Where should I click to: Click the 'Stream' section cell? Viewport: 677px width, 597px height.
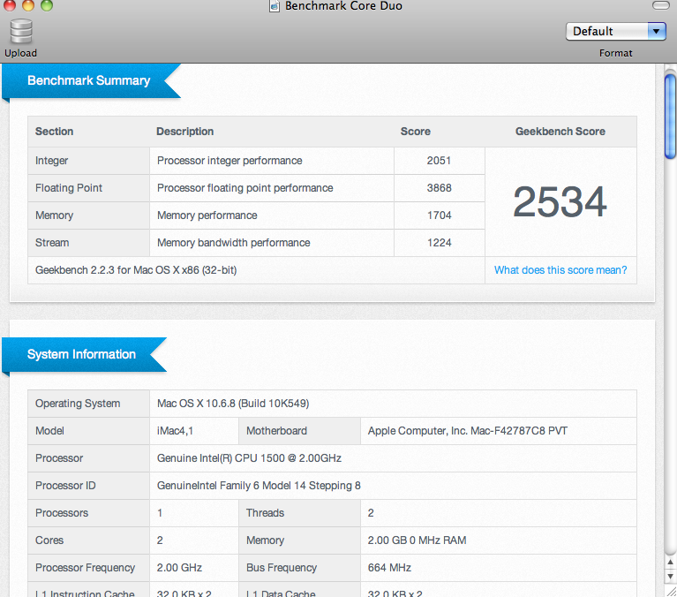89,243
